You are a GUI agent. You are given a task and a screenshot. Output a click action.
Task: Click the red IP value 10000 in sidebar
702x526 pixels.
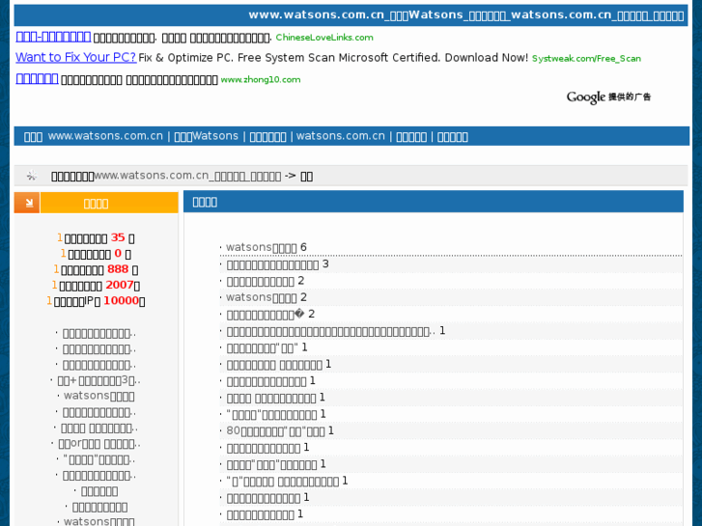point(121,300)
